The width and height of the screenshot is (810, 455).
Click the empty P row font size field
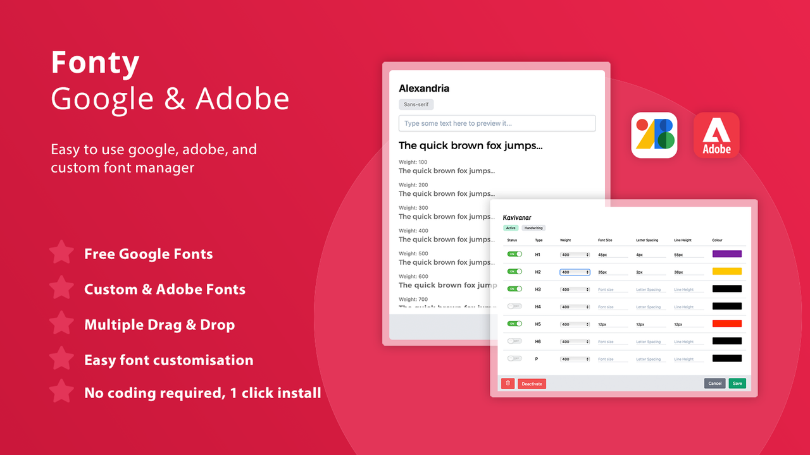pos(613,359)
